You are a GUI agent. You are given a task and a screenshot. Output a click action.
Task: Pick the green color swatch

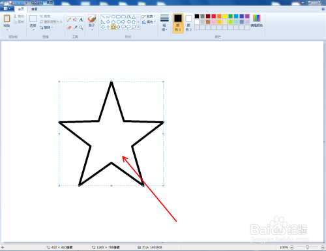coord(231,16)
